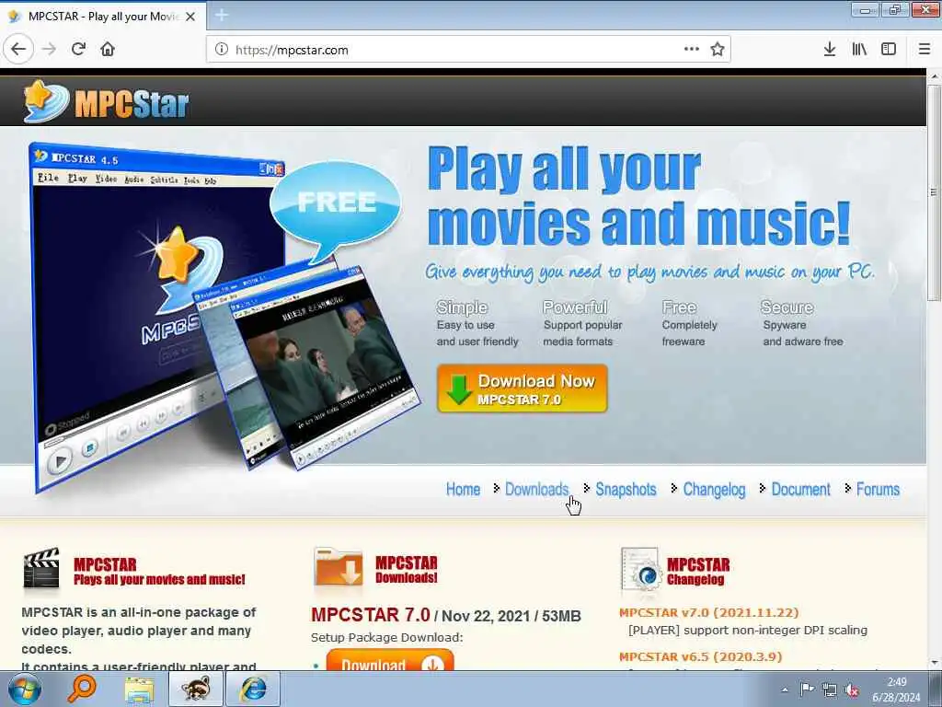This screenshot has height=707, width=942.
Task: Open the Downloads arrow in toolbar
Action: 830,50
